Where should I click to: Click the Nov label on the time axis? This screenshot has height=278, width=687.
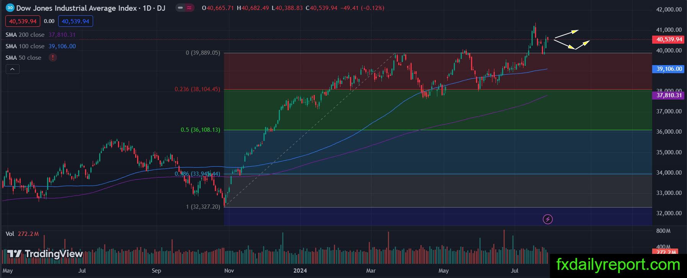click(229, 271)
